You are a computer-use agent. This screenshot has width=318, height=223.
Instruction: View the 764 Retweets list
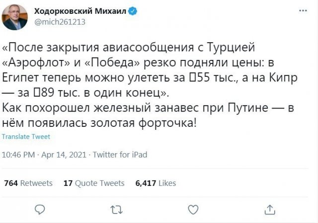[28, 183]
